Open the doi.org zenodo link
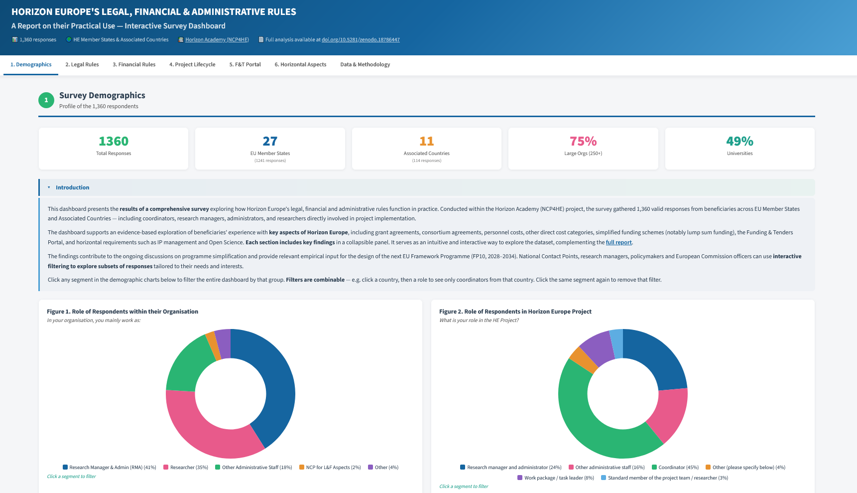Screen dimensions: 857x493 coord(361,39)
